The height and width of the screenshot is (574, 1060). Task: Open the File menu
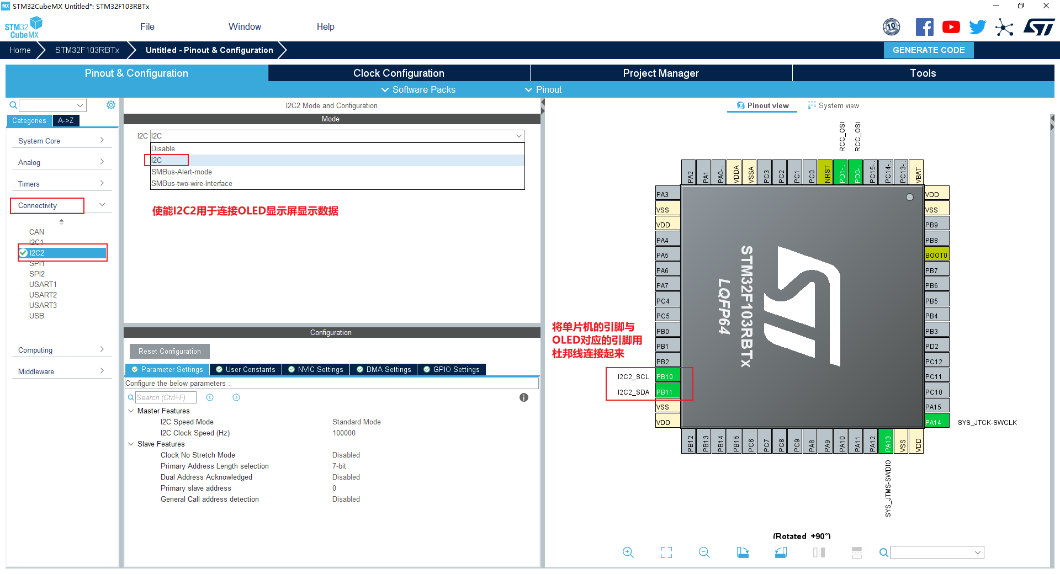[x=147, y=26]
